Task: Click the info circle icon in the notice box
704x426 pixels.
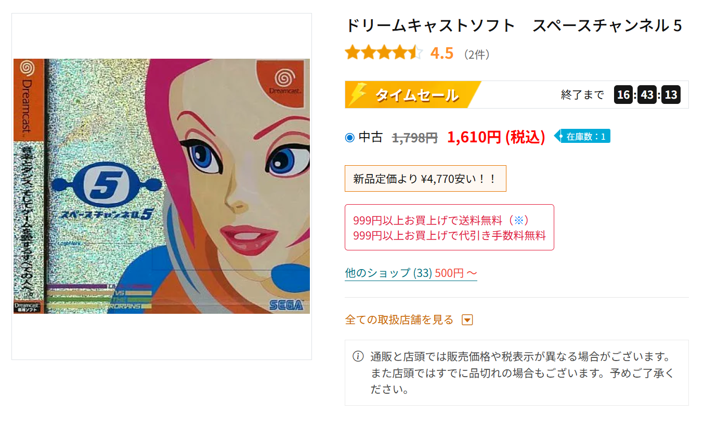Action: pos(358,356)
